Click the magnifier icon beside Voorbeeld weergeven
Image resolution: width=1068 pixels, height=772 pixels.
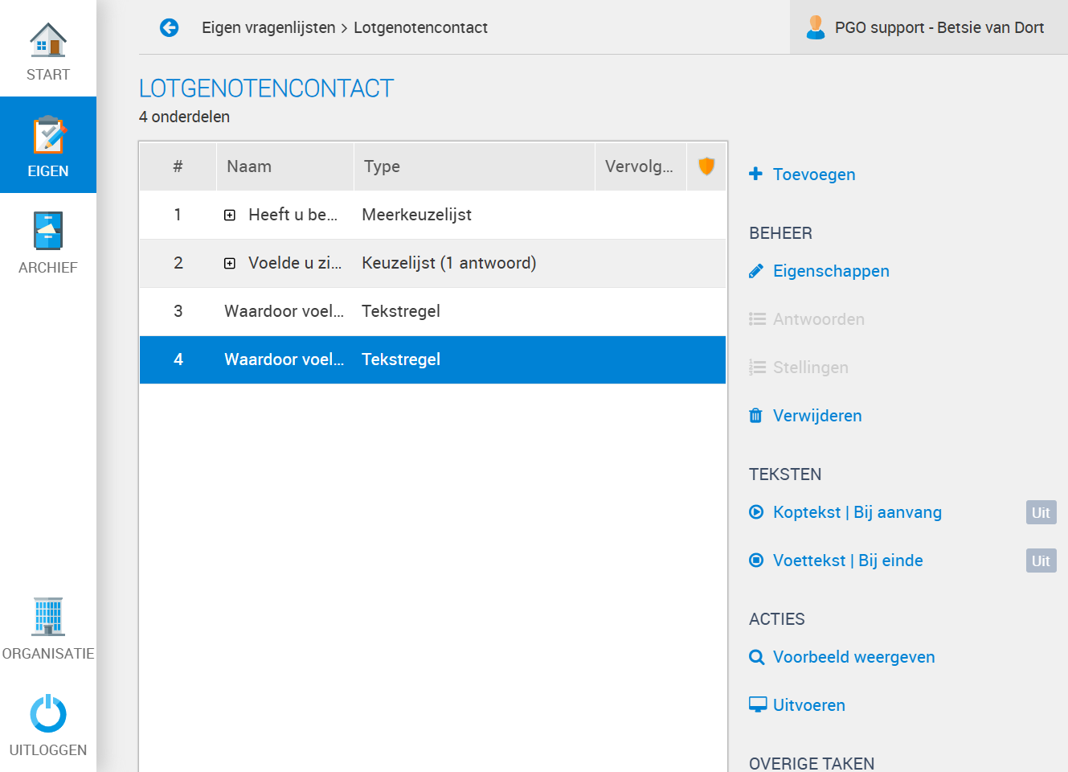(756, 657)
